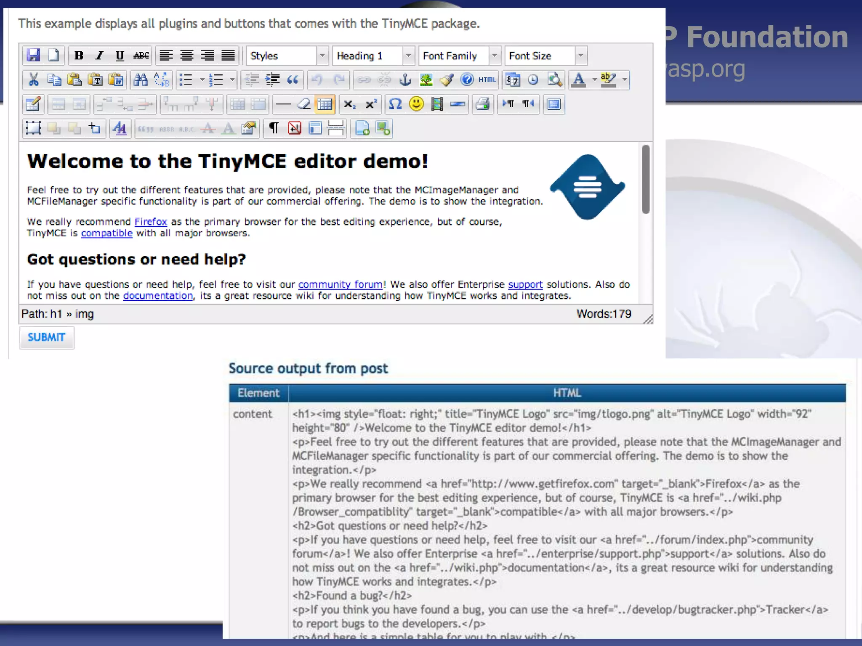Toggle visual control characters pilcrow button
The height and width of the screenshot is (646, 862).
pos(274,128)
